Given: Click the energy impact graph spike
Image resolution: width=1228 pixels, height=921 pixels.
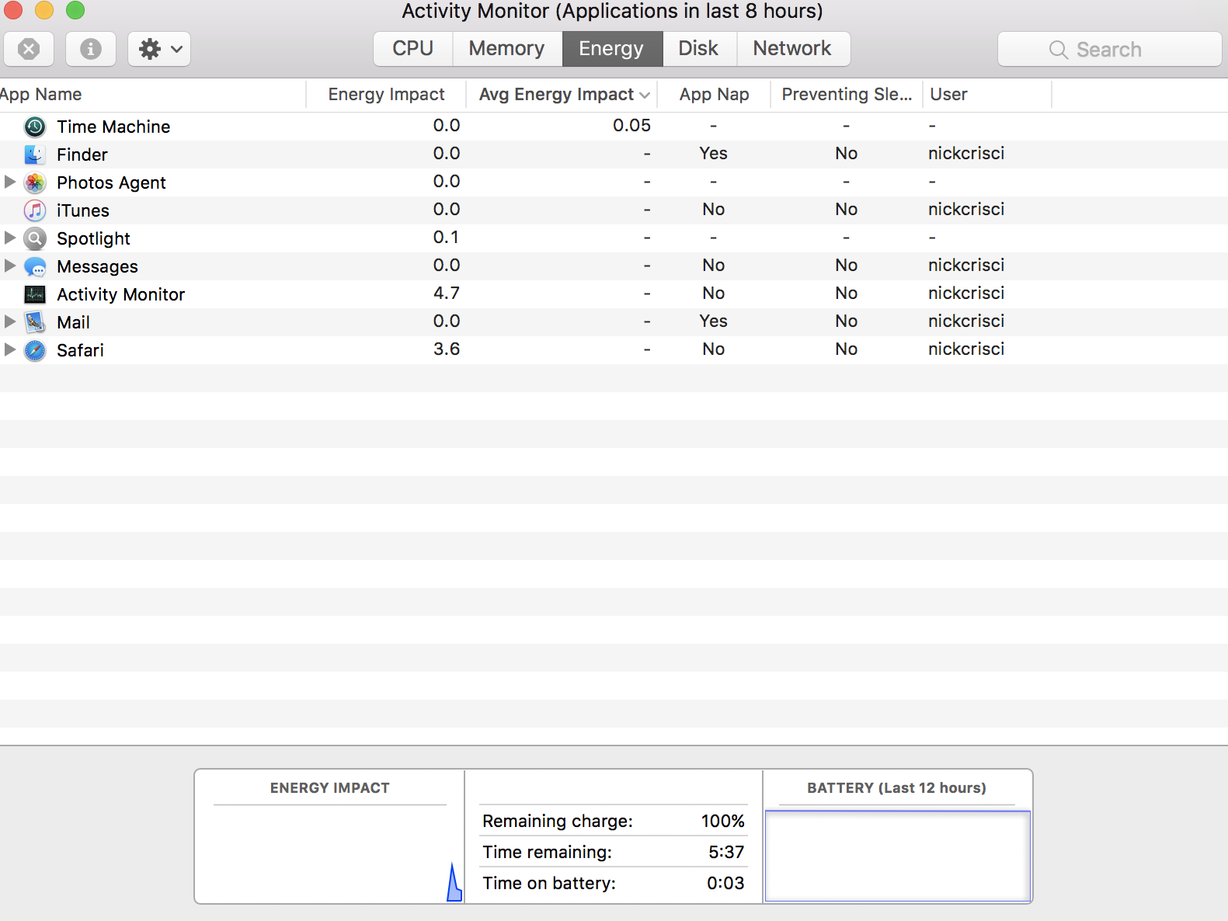Looking at the screenshot, I should click(454, 883).
